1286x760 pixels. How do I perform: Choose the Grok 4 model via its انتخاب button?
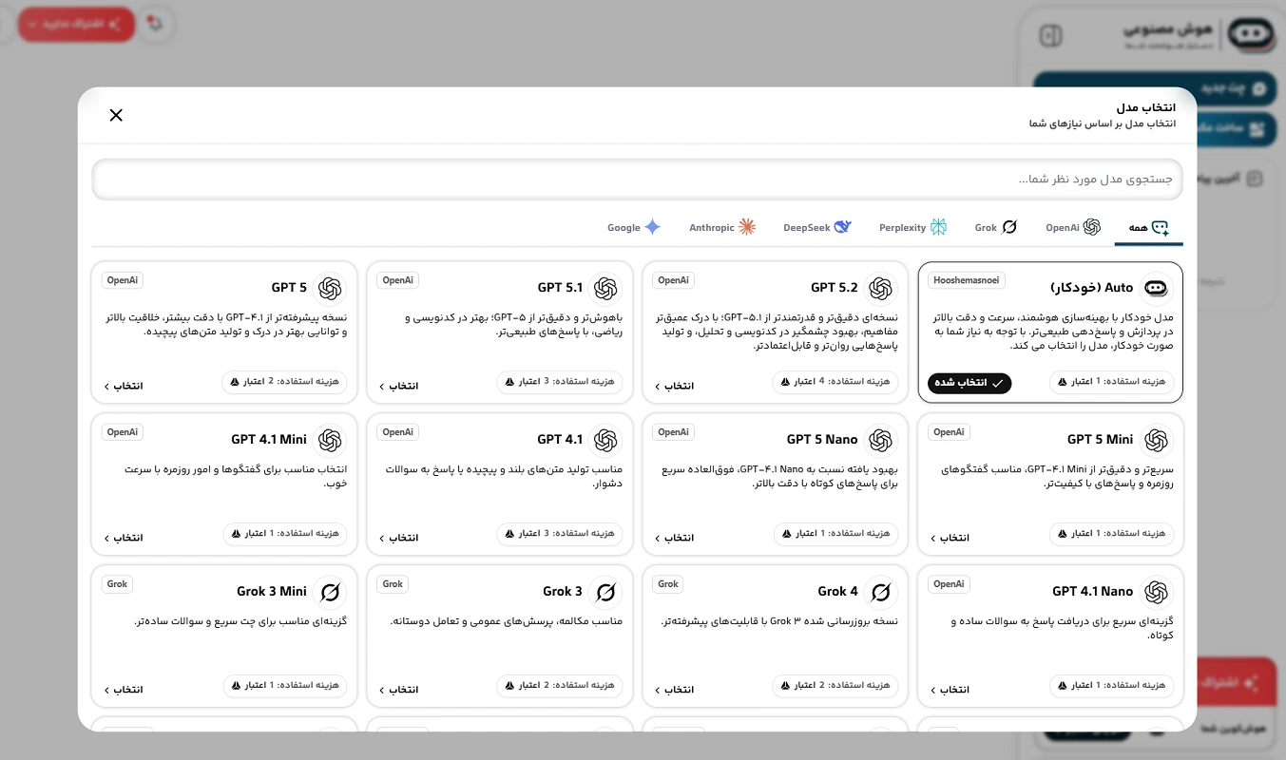(x=674, y=690)
